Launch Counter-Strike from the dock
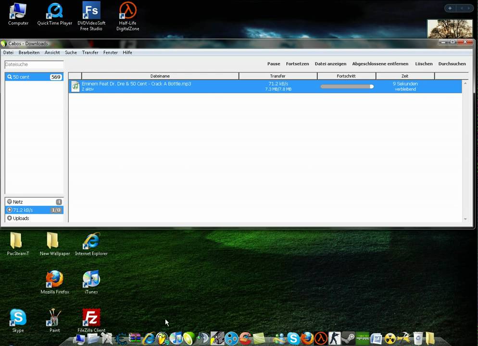Viewport: 478px width, 346px height. click(334, 338)
